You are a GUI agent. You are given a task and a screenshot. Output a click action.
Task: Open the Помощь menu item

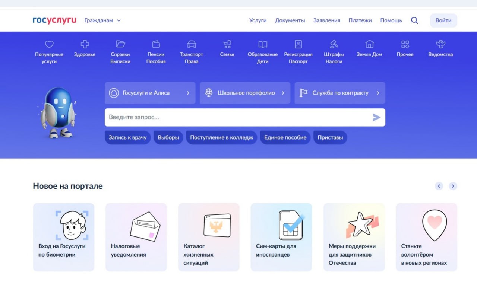point(391,20)
